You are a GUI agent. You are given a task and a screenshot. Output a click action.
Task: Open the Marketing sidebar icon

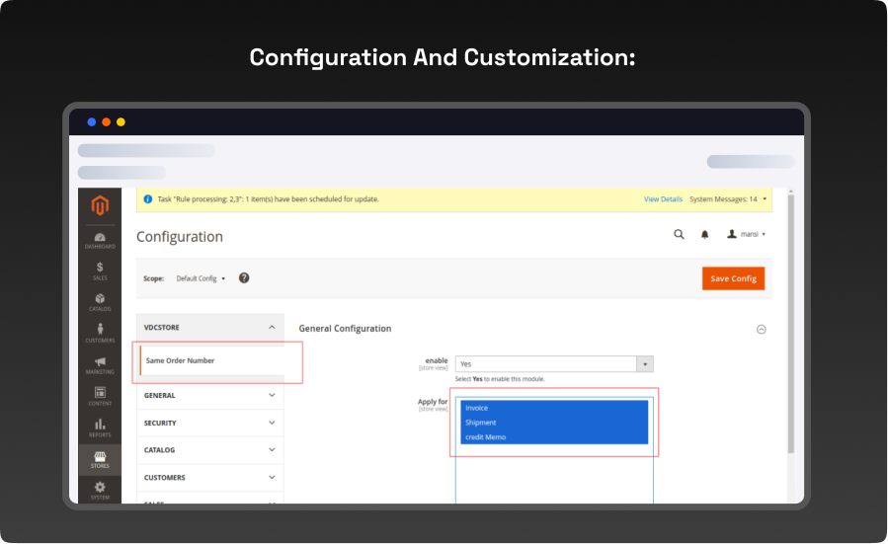(x=100, y=365)
